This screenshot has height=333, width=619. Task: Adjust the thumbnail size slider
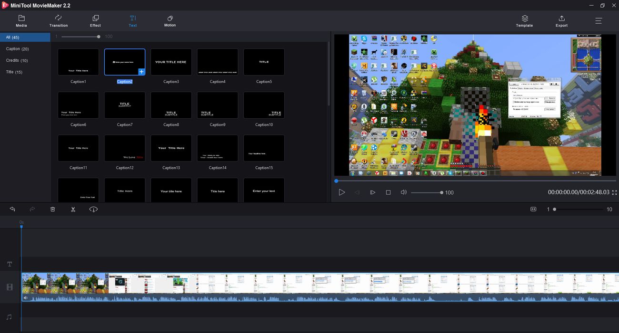pos(80,37)
